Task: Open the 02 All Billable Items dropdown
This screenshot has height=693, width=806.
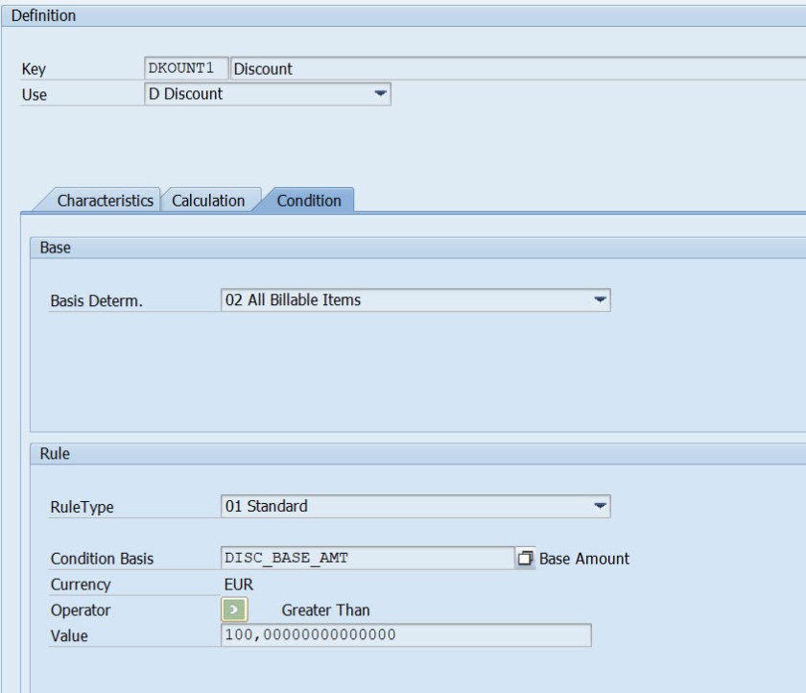Action: tap(384, 299)
